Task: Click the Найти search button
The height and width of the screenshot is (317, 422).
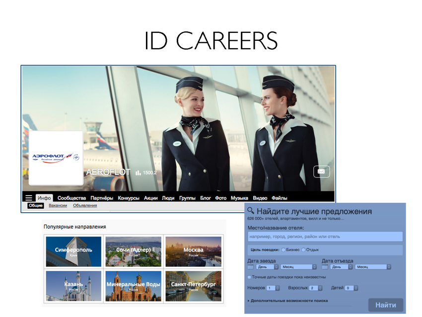Action: point(386,305)
